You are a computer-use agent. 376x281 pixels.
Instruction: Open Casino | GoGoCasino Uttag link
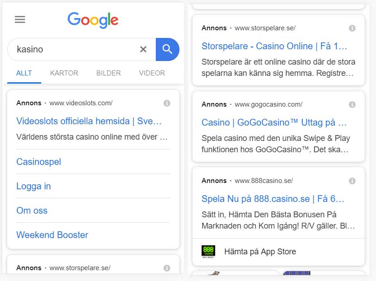point(274,122)
